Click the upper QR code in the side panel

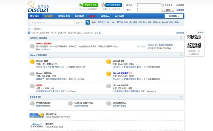point(194,37)
